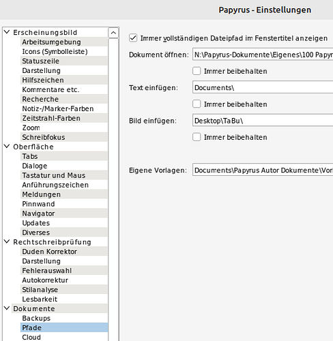Viewport: 333px width, 341px height.
Task: Collapse the Dokumente tree section
Action: 7,308
